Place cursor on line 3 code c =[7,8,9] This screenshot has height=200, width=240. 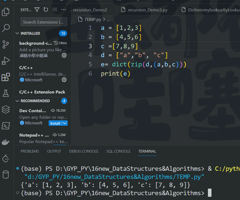coord(119,46)
